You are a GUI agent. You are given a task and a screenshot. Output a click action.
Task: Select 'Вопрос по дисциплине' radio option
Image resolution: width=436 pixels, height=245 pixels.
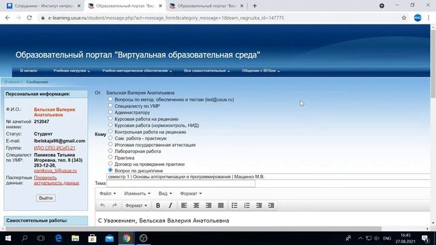point(110,170)
